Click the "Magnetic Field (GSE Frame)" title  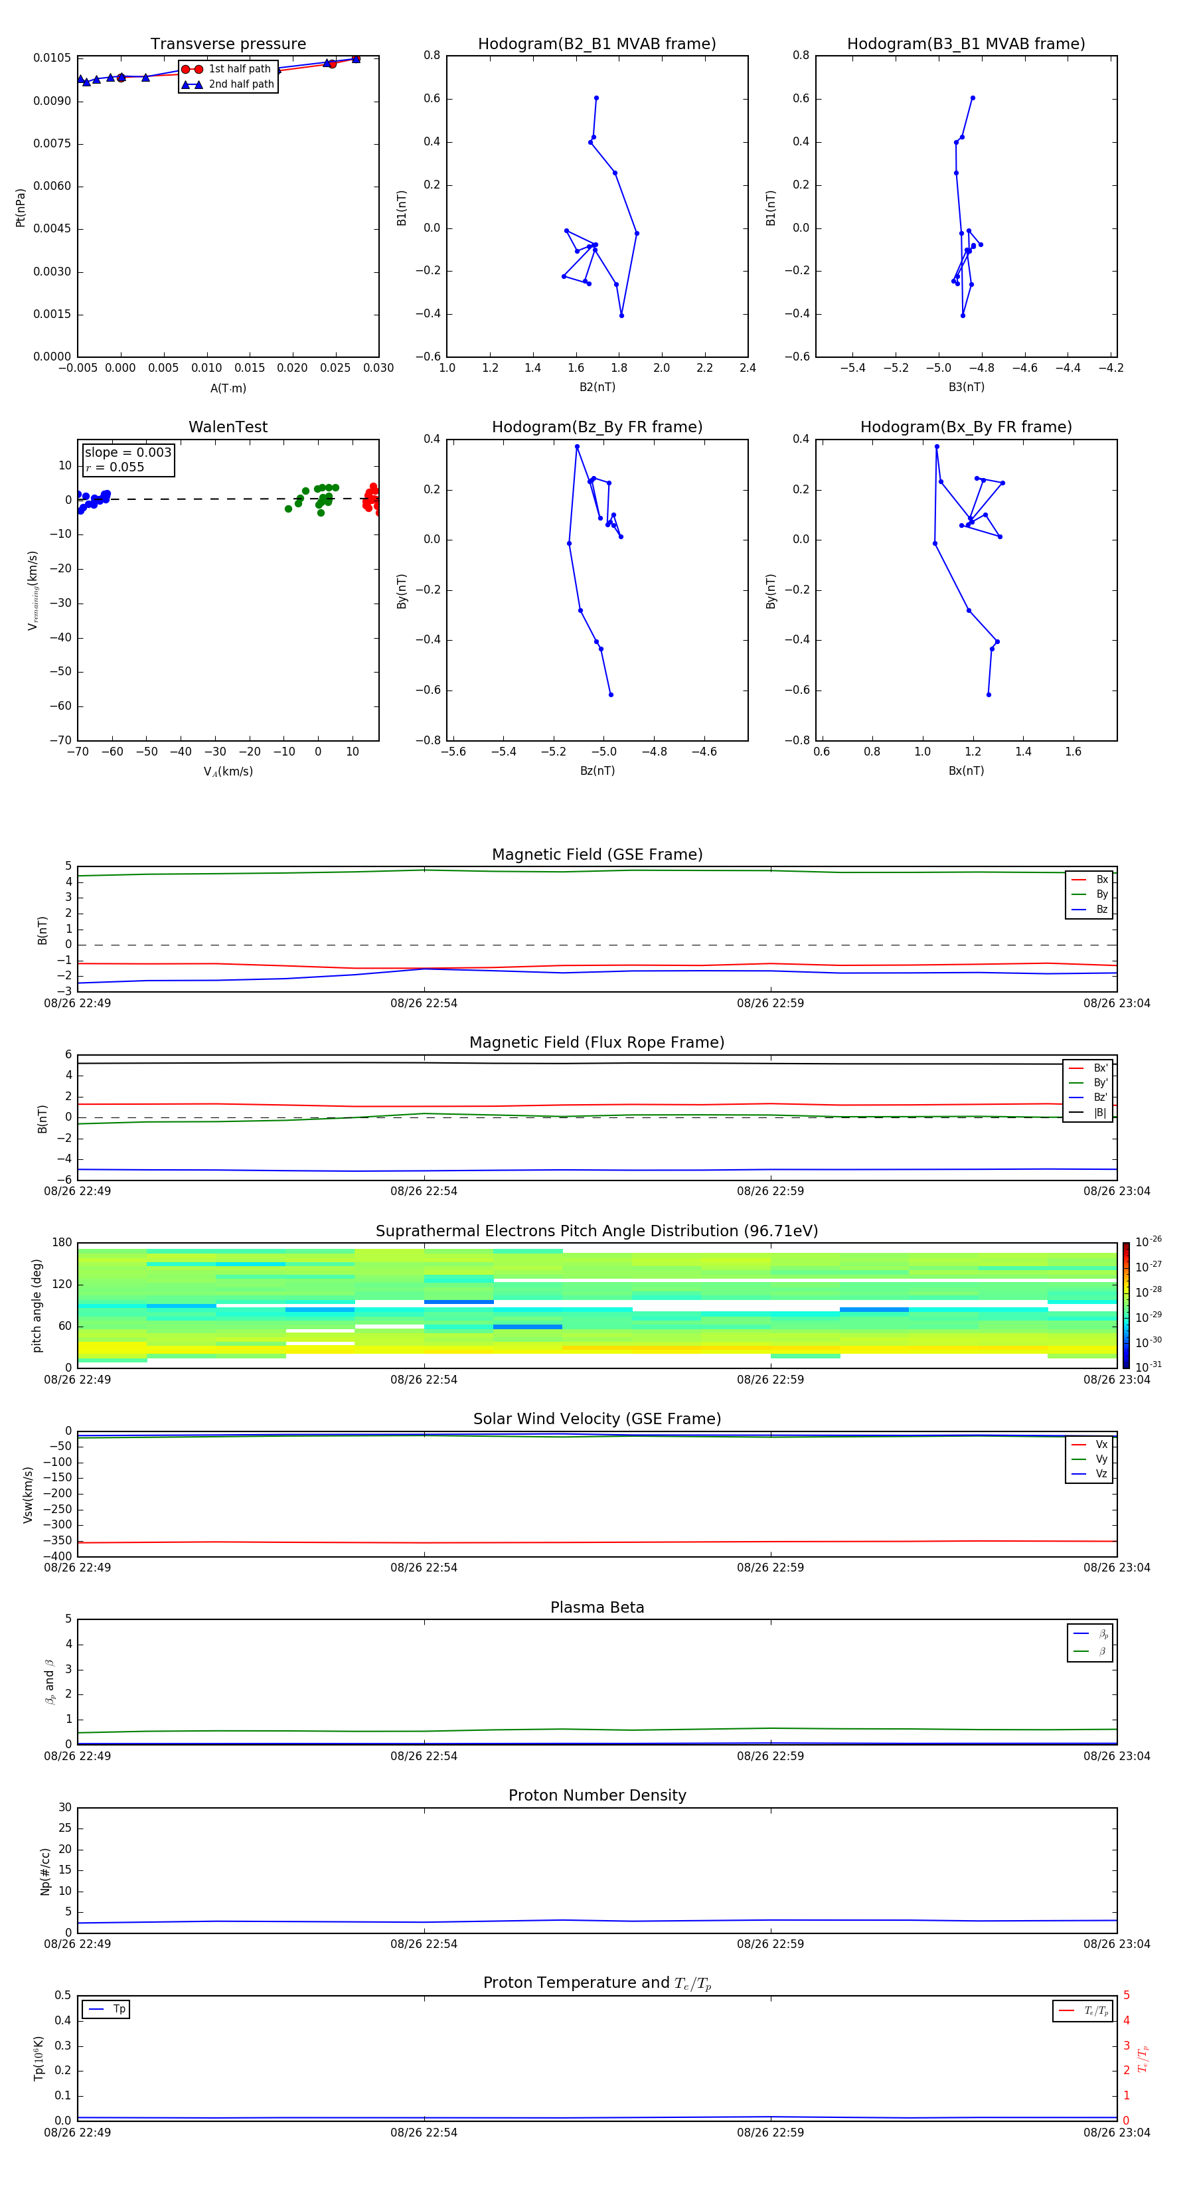597,854
